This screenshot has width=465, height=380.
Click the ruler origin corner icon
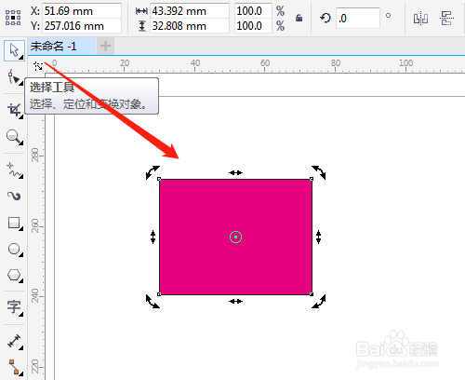click(x=38, y=66)
